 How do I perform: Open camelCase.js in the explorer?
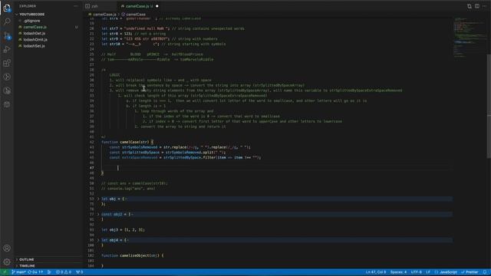(x=35, y=27)
